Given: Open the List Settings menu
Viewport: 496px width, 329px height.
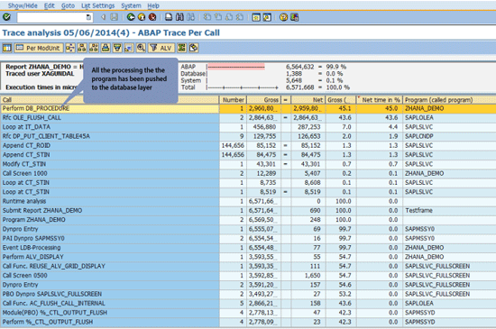Looking at the screenshot, I should 98,5.
